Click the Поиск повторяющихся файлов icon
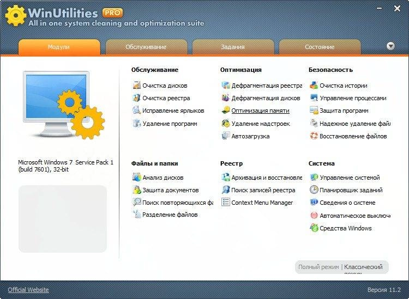The image size is (409, 299). click(136, 203)
